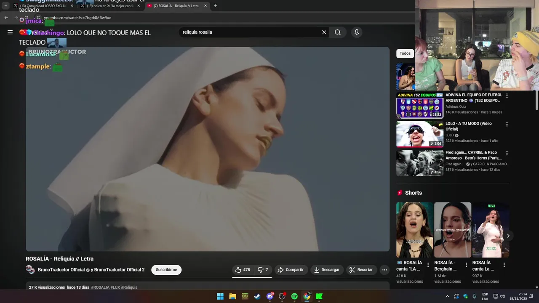Screen dimensions: 539x303
Task: Click the sidebar recommendations scrollbar
Action: point(536,101)
